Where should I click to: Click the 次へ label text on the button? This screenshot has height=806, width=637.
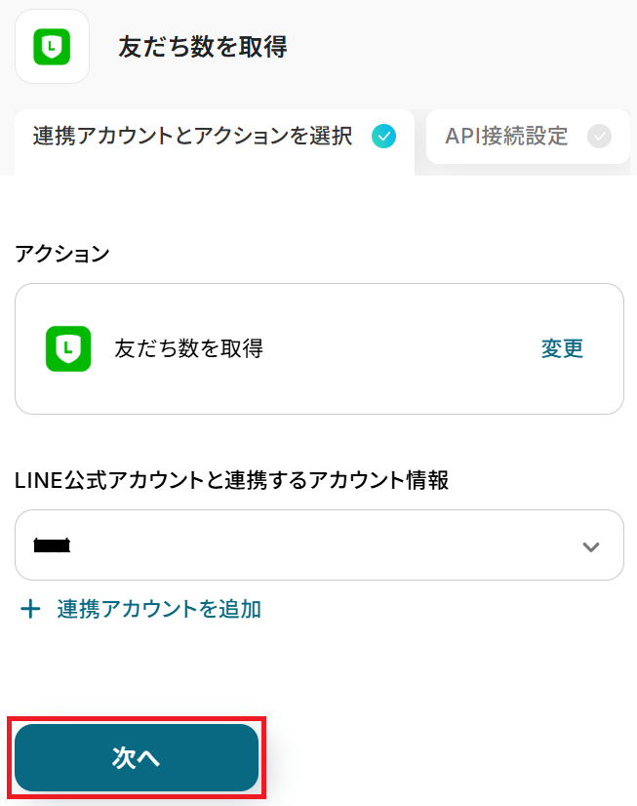(x=136, y=758)
